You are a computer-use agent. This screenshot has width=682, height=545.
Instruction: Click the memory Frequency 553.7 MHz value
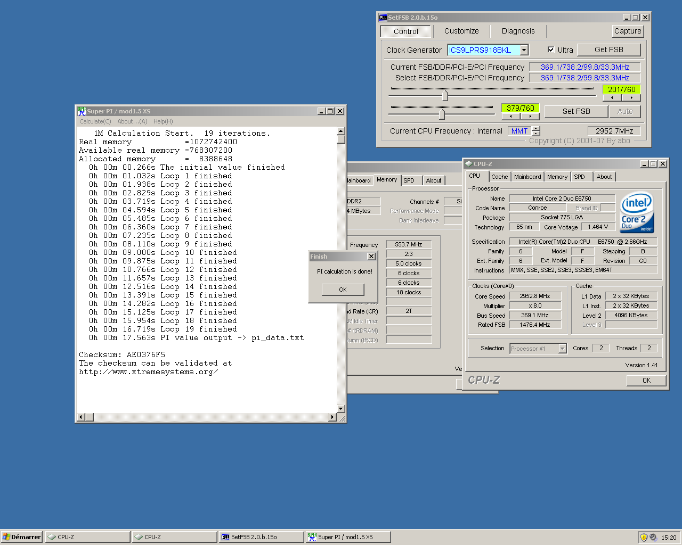(409, 244)
